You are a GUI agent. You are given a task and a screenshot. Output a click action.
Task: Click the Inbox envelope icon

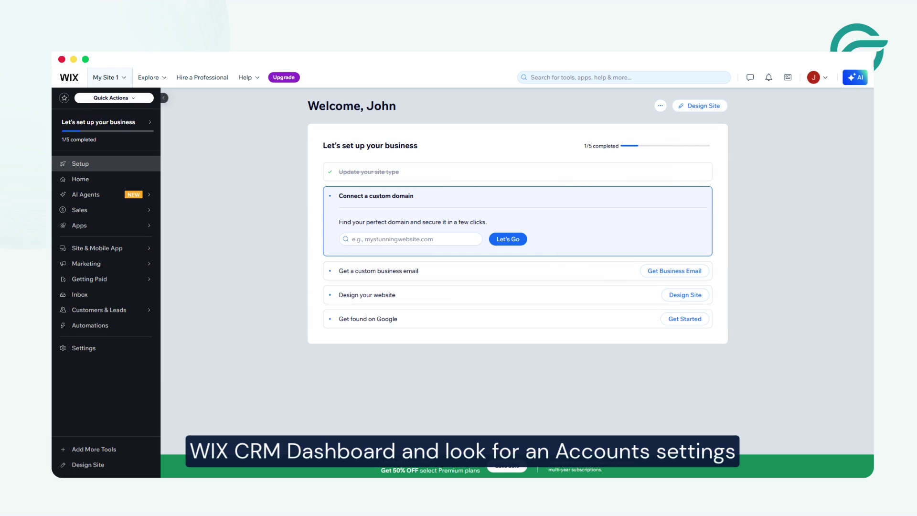(x=63, y=295)
